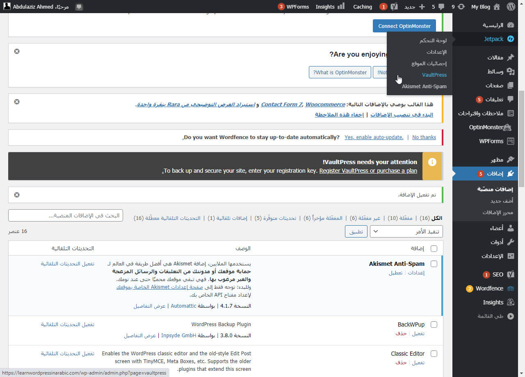Open notification bubble near user name

coord(79,7)
